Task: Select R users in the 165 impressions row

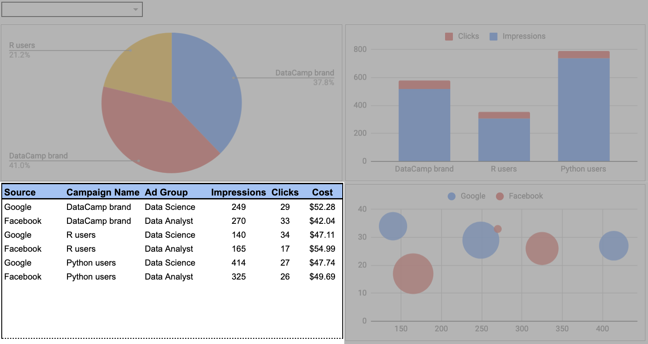Action: point(81,249)
